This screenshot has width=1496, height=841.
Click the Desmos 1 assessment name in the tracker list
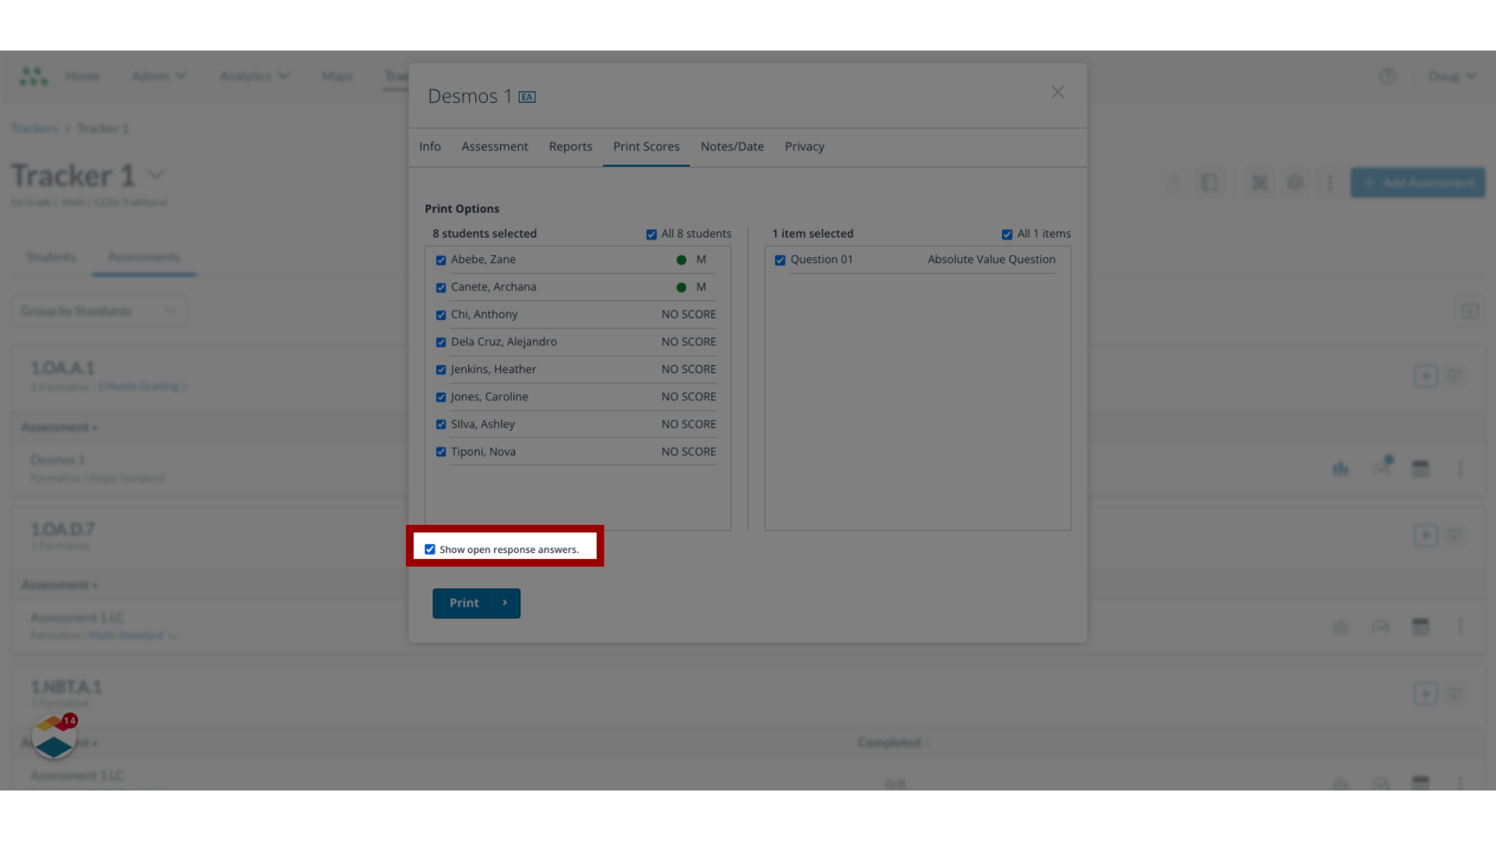point(58,460)
